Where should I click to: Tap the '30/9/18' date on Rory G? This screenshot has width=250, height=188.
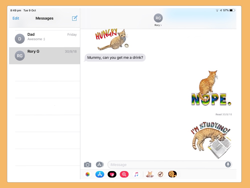pyautogui.click(x=71, y=51)
